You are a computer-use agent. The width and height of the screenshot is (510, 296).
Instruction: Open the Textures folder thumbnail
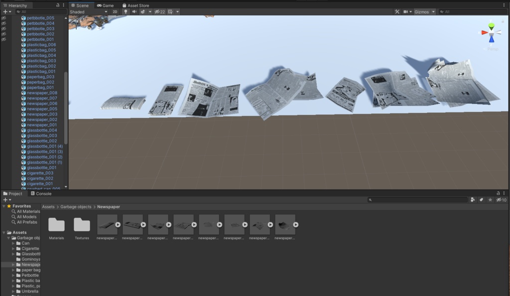coord(82,225)
